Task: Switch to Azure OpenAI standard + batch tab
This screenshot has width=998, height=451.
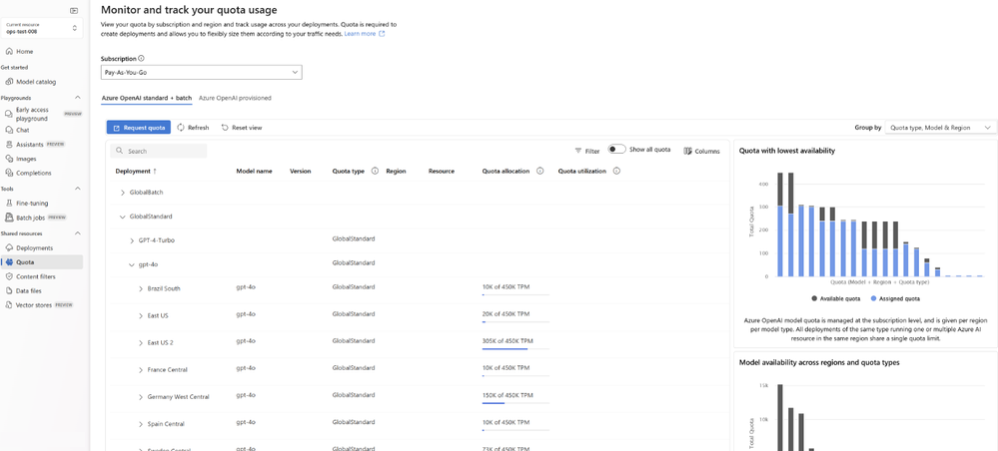Action: pos(147,98)
